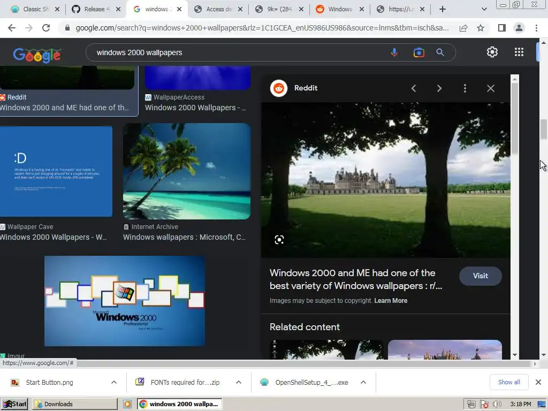Click the clock showing 3:18 PM
The height and width of the screenshot is (411, 548).
pyautogui.click(x=520, y=405)
